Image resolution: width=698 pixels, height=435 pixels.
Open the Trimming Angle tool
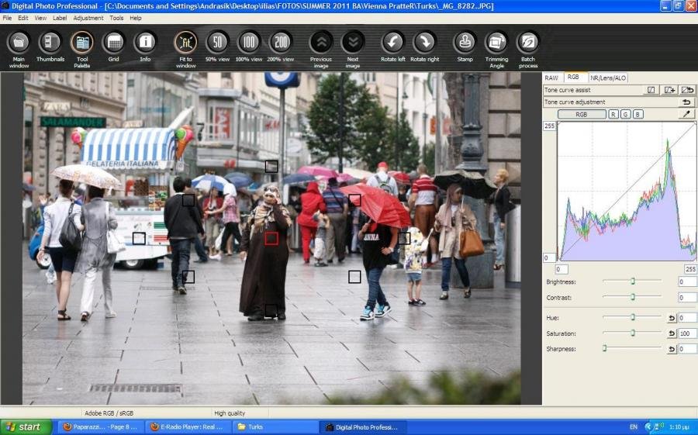pyautogui.click(x=496, y=43)
